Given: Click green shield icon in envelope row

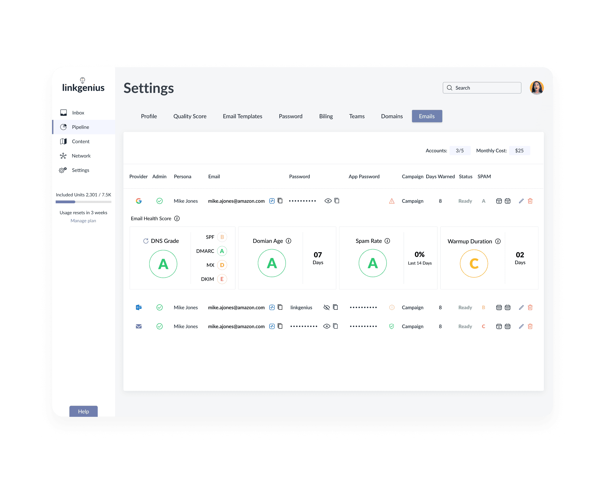Looking at the screenshot, I should point(392,326).
